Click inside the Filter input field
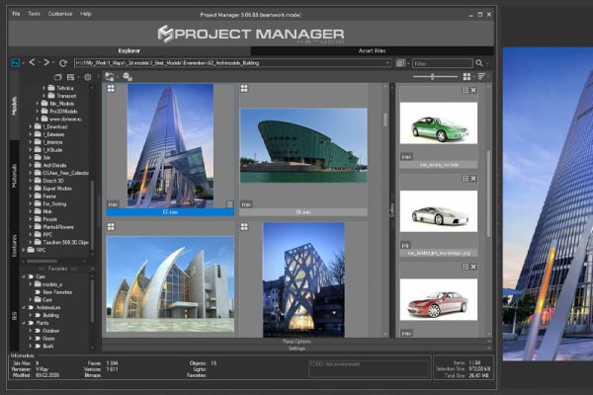Screen dimensions: 593x395 (442, 63)
